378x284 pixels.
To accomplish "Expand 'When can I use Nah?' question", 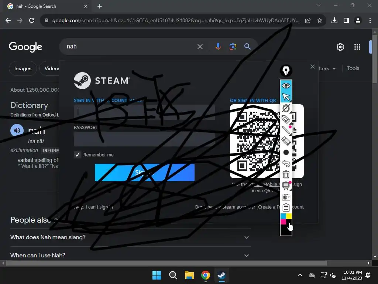I will (x=131, y=255).
